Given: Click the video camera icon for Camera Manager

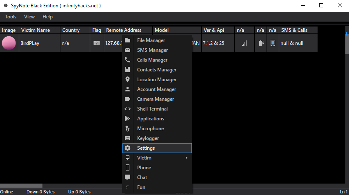Looking at the screenshot, I should click(x=128, y=99).
